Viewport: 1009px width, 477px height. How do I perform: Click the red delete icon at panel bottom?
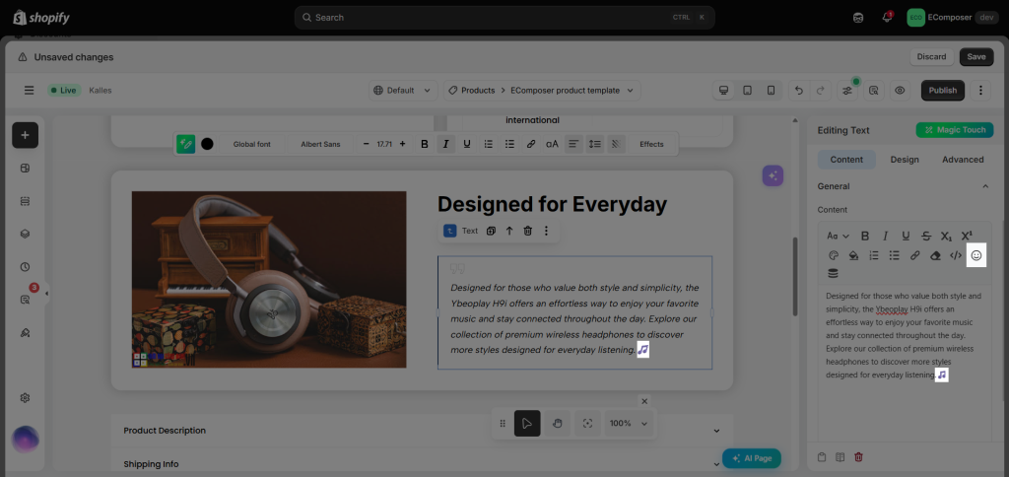point(858,457)
